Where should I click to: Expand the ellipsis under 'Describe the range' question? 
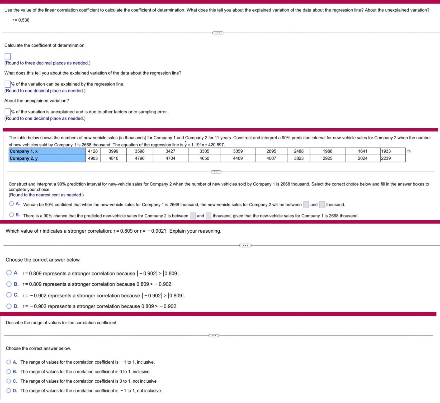(x=214, y=336)
